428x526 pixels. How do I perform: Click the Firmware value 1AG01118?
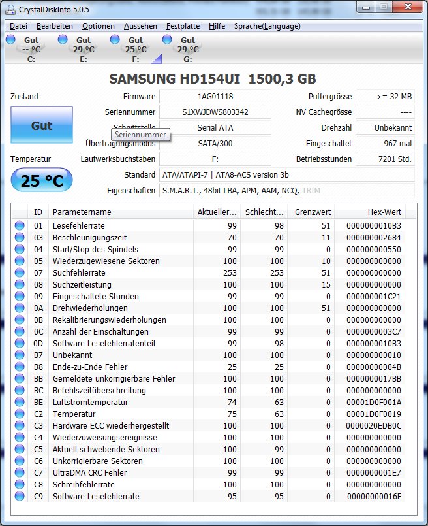[215, 97]
